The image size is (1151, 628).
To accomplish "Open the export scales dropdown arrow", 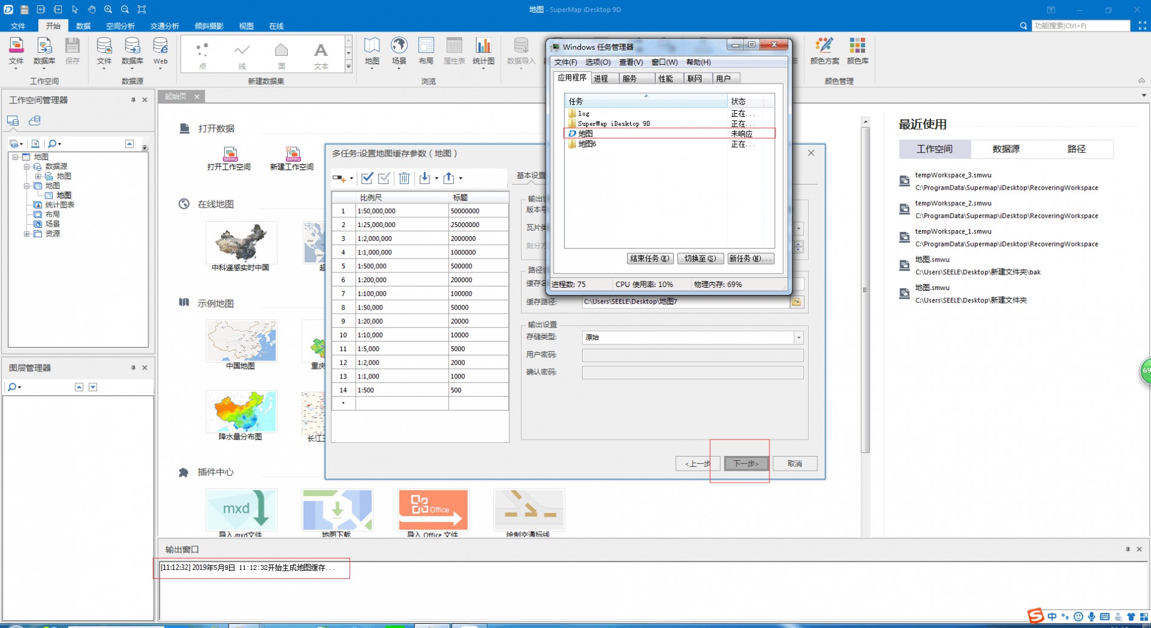I will [x=460, y=178].
